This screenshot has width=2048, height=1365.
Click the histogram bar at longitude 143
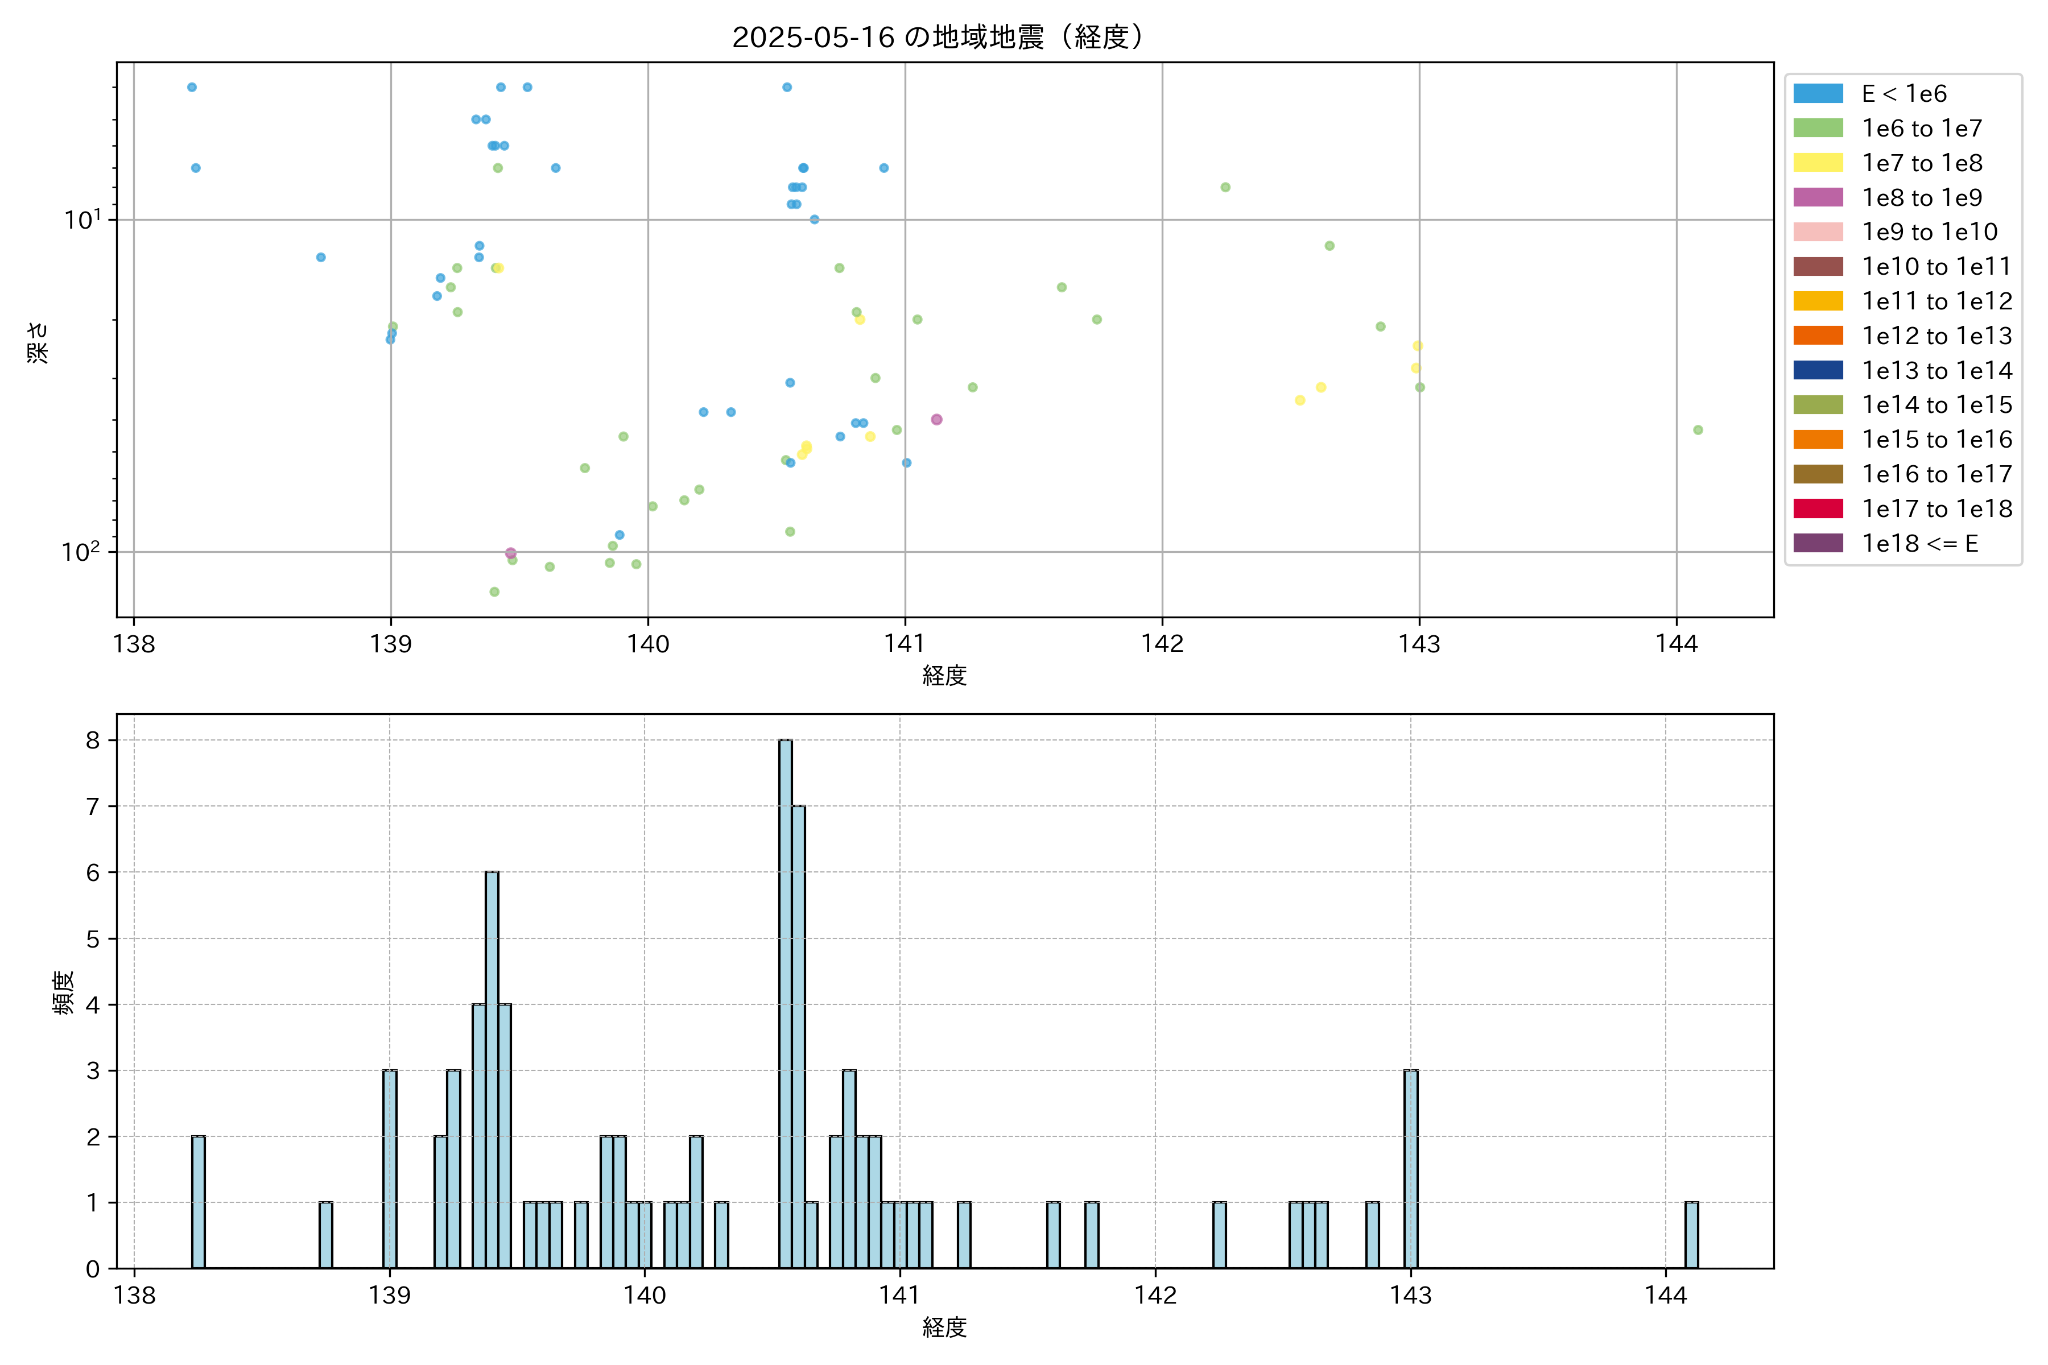tap(1411, 1168)
